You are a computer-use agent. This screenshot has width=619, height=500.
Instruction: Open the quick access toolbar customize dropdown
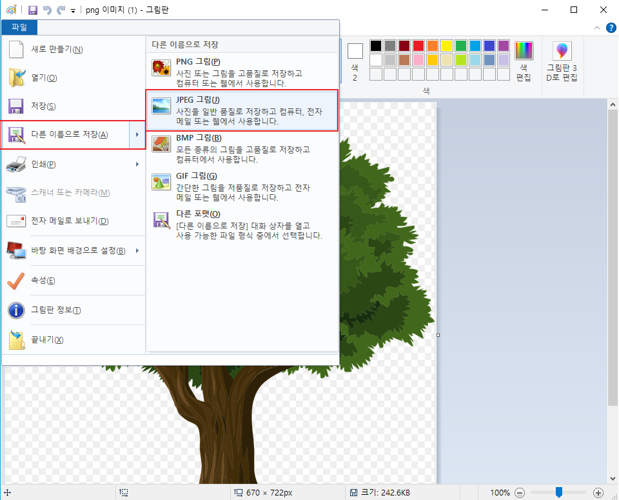[x=73, y=10]
